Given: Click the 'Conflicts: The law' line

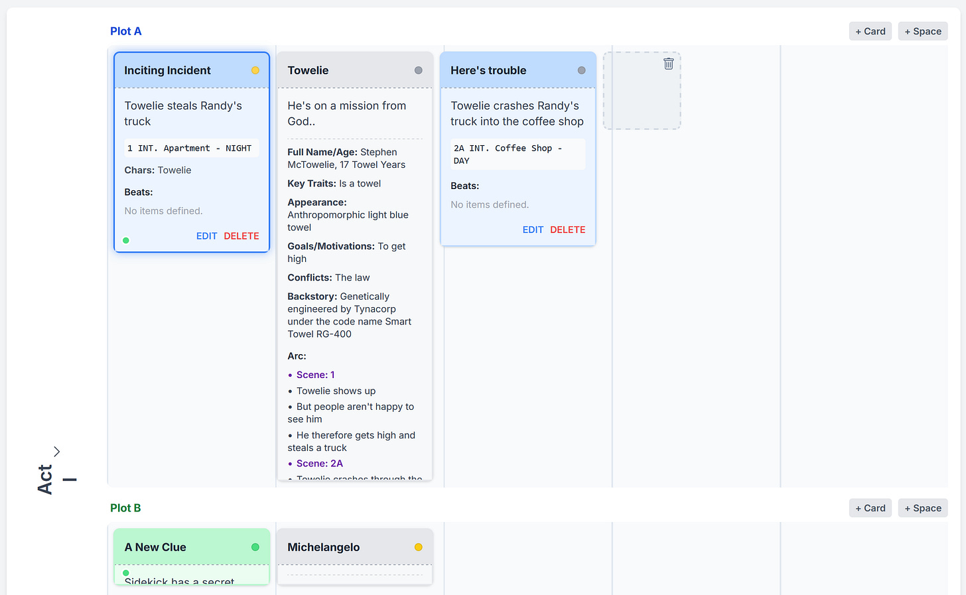Looking at the screenshot, I should click(328, 278).
